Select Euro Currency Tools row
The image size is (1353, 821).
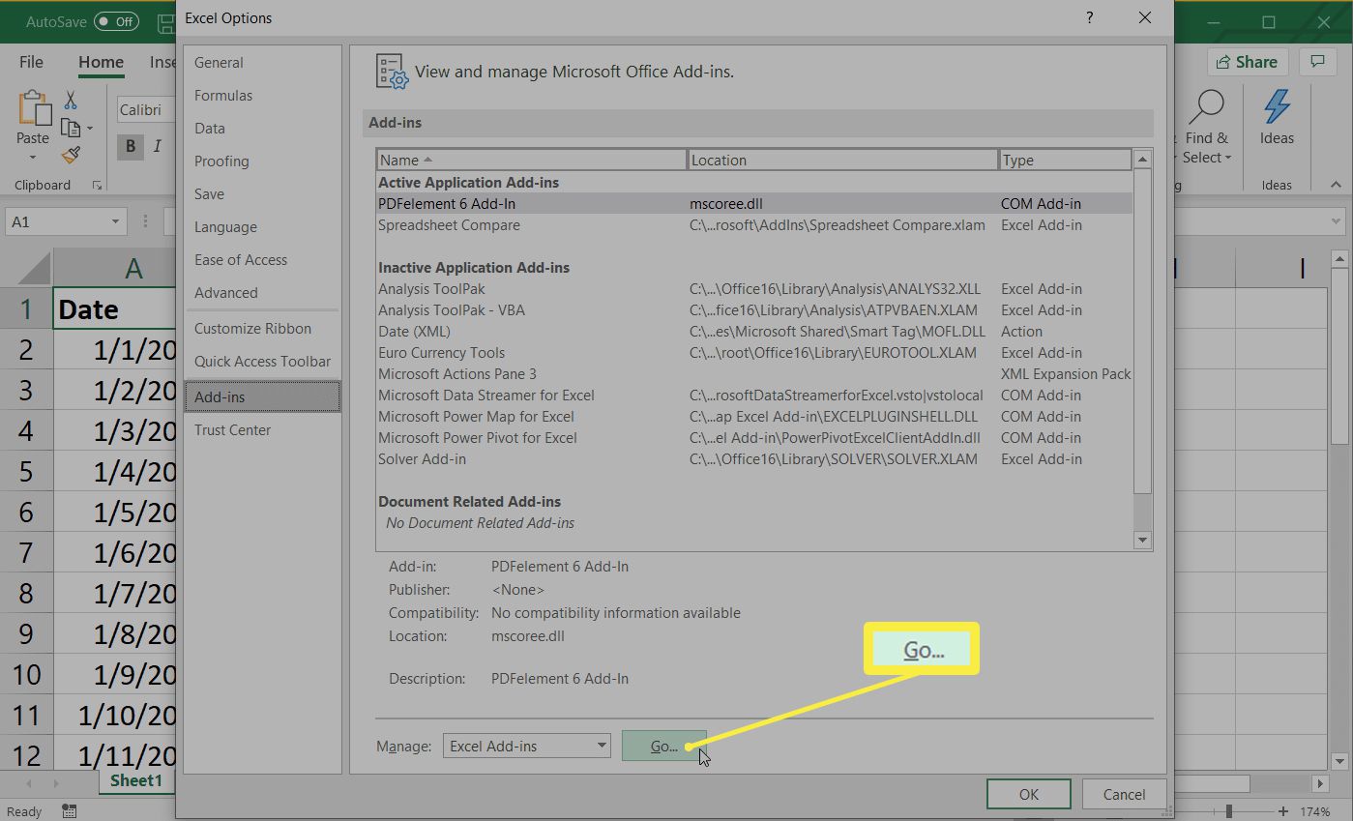(753, 352)
